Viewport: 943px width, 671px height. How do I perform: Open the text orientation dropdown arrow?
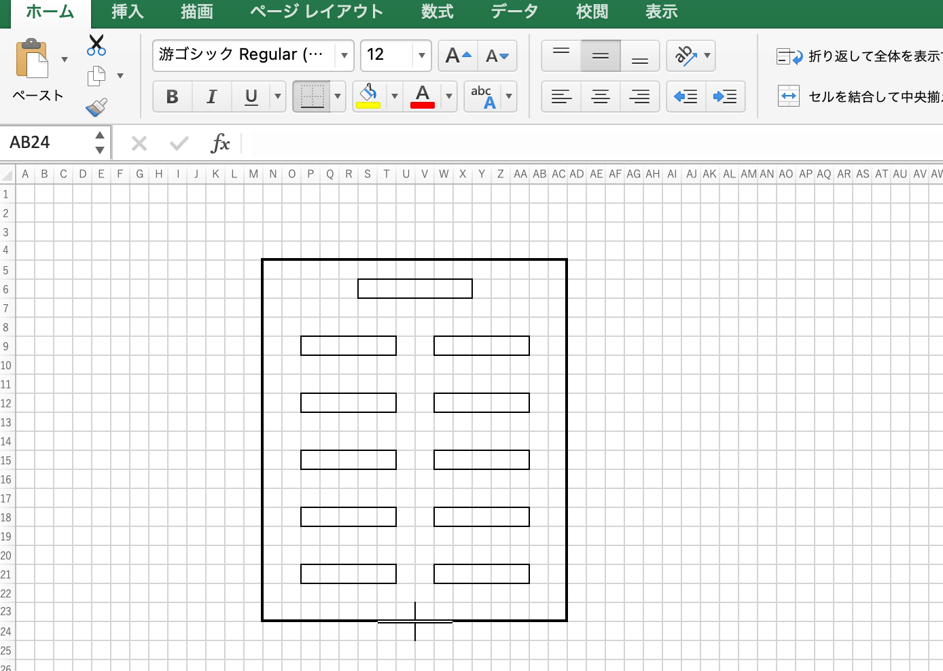pos(707,56)
